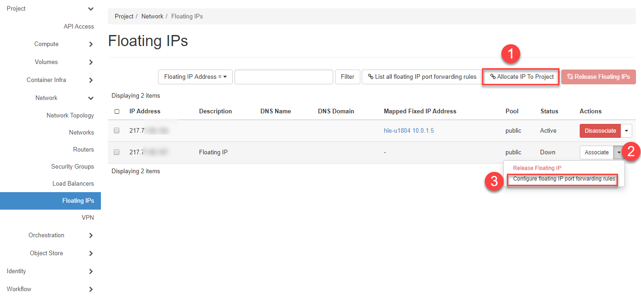Screen dimensions: 641x299
Task: Expand the Compute sidebar section
Action: tap(91, 44)
